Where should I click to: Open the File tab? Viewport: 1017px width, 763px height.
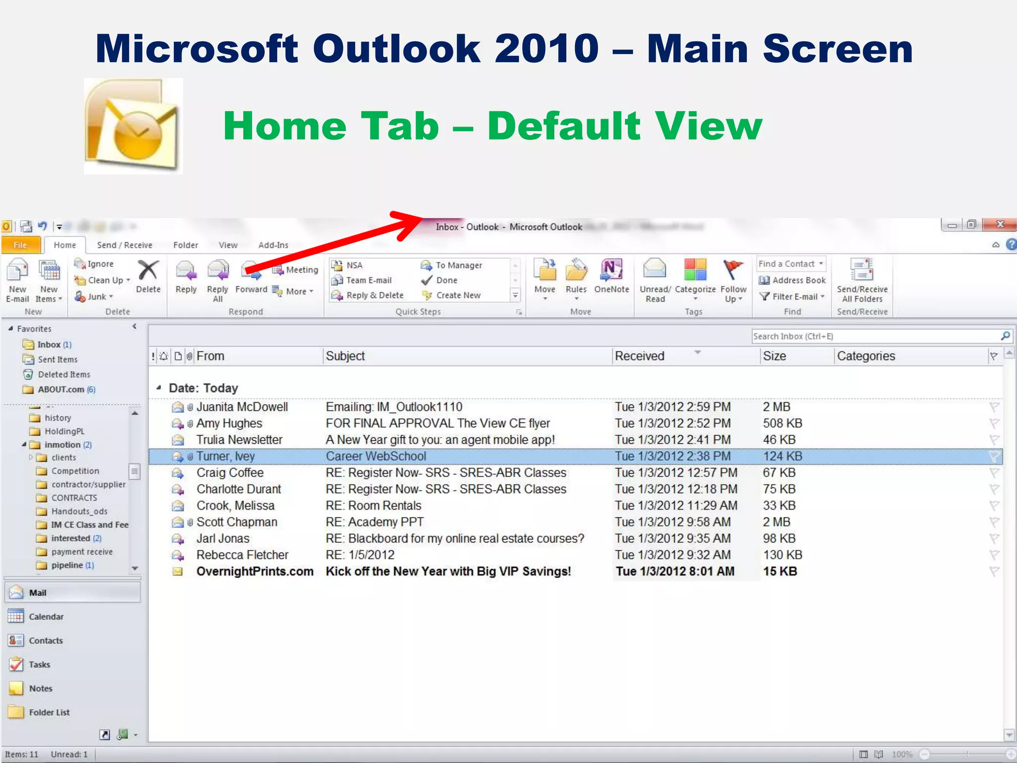tap(20, 245)
